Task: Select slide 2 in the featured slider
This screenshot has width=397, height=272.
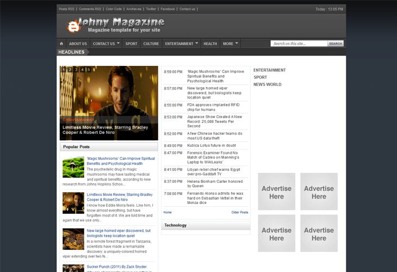Action: point(70,70)
